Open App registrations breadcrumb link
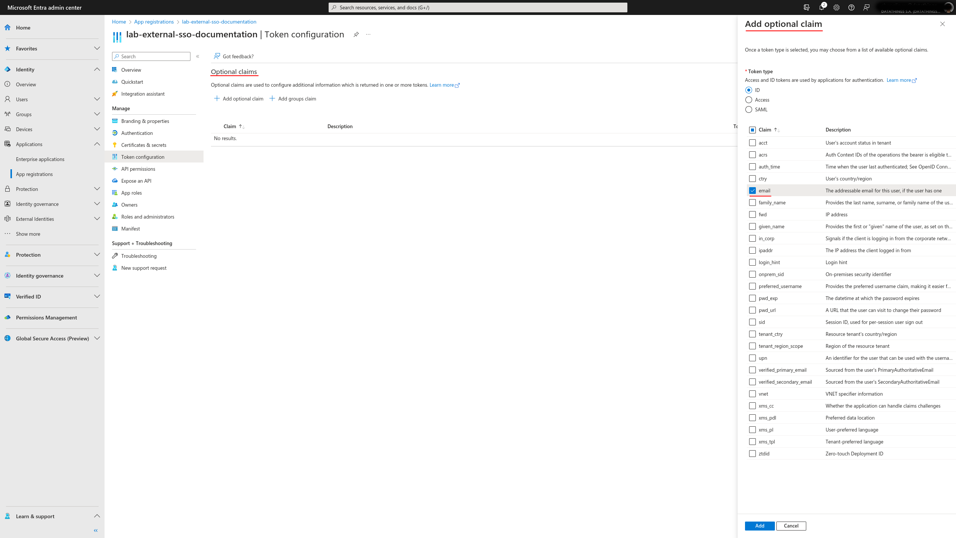The image size is (956, 538). (x=154, y=22)
